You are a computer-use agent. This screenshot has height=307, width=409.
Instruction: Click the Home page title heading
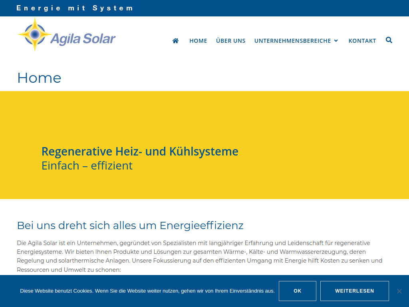39,78
